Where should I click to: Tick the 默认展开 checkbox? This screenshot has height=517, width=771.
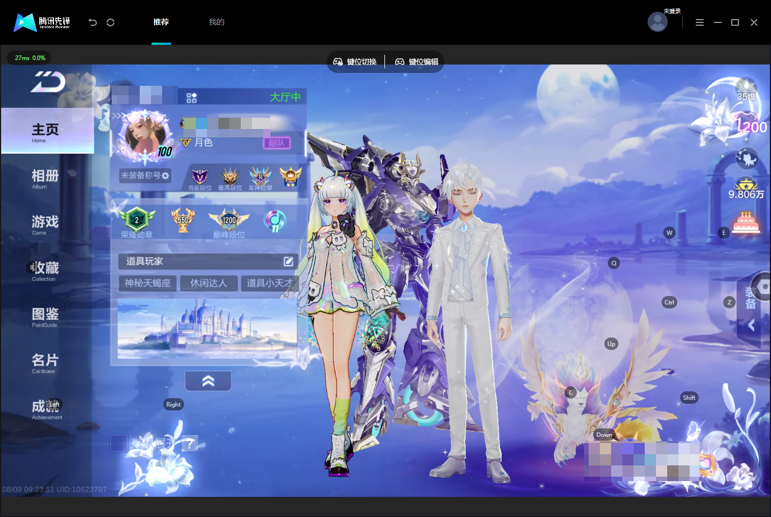pyautogui.click(x=119, y=444)
